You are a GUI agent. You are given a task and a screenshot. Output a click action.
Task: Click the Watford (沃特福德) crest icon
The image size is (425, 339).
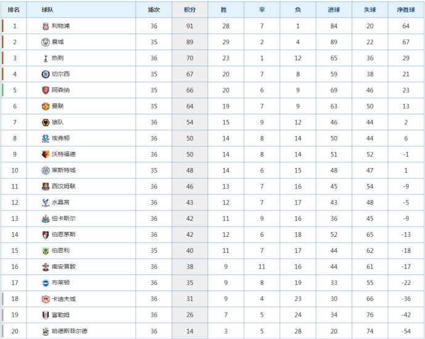point(46,154)
